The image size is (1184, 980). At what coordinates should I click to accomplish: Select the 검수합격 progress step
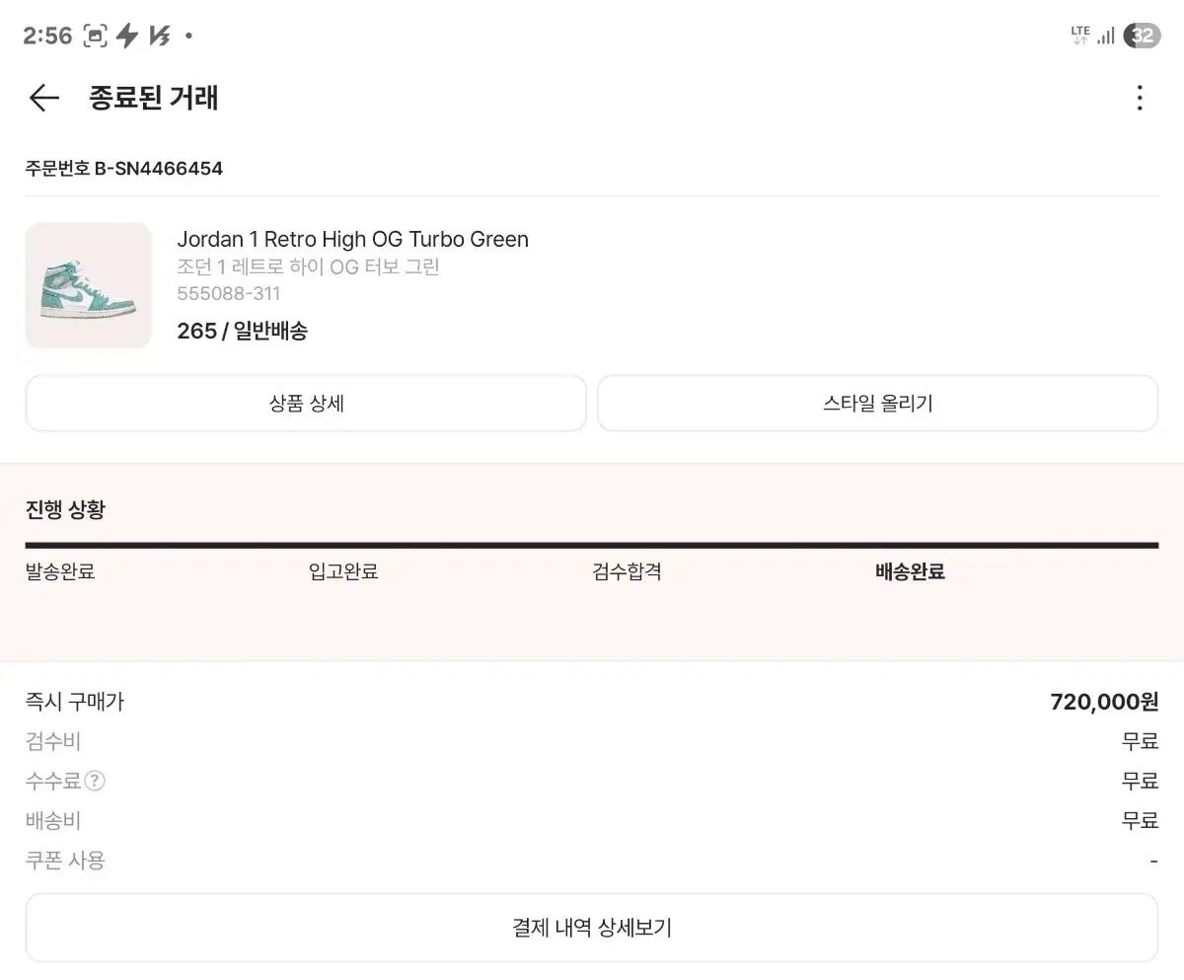[627, 571]
